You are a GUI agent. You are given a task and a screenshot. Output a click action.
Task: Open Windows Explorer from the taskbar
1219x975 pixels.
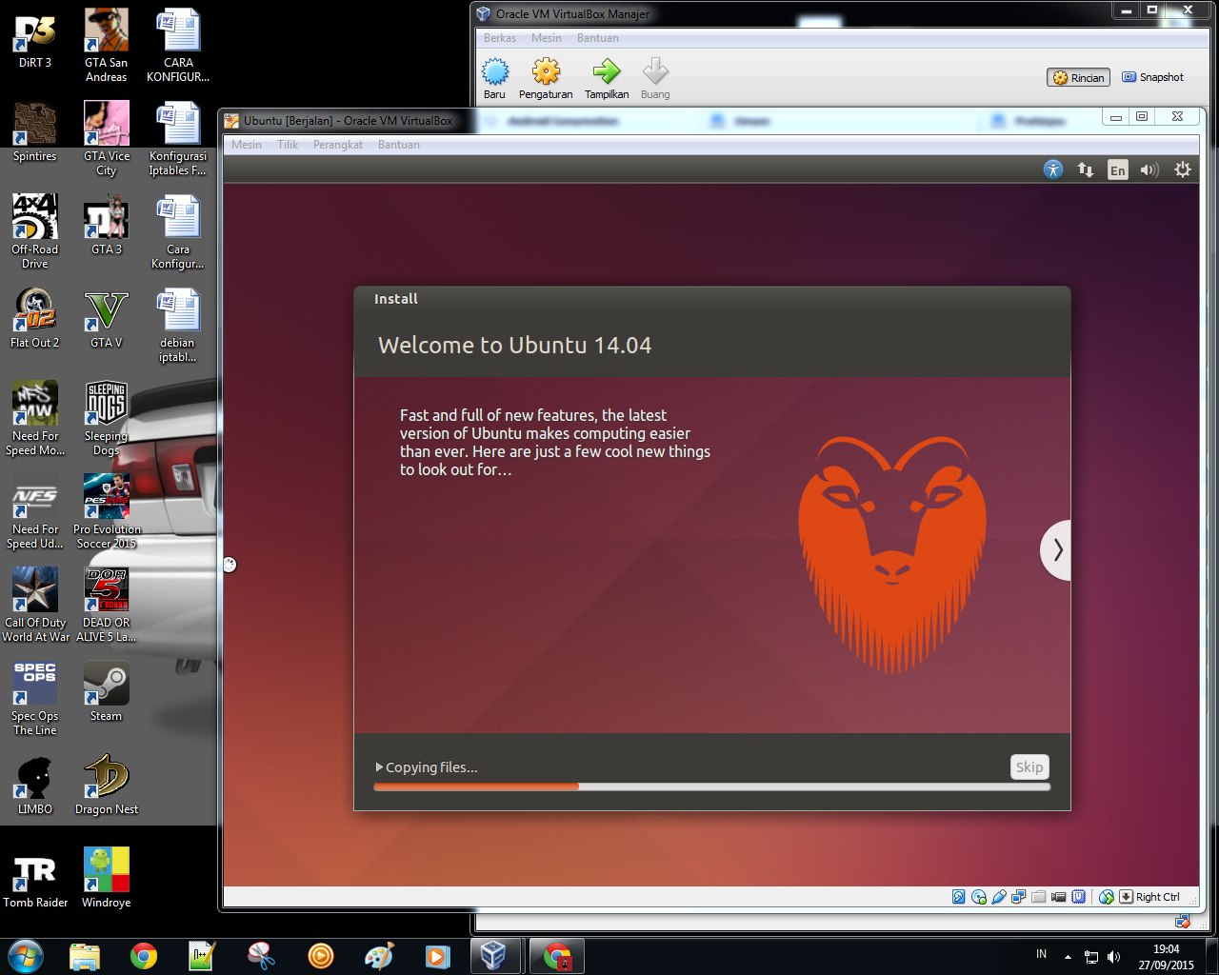pyautogui.click(x=85, y=955)
